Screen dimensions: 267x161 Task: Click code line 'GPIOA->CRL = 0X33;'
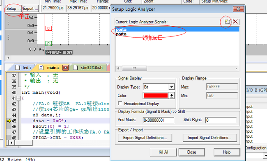tap(58, 138)
